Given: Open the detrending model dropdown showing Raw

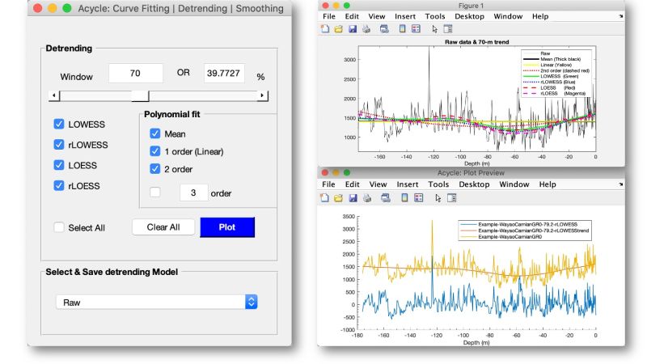Looking at the screenshot, I should (x=157, y=302).
